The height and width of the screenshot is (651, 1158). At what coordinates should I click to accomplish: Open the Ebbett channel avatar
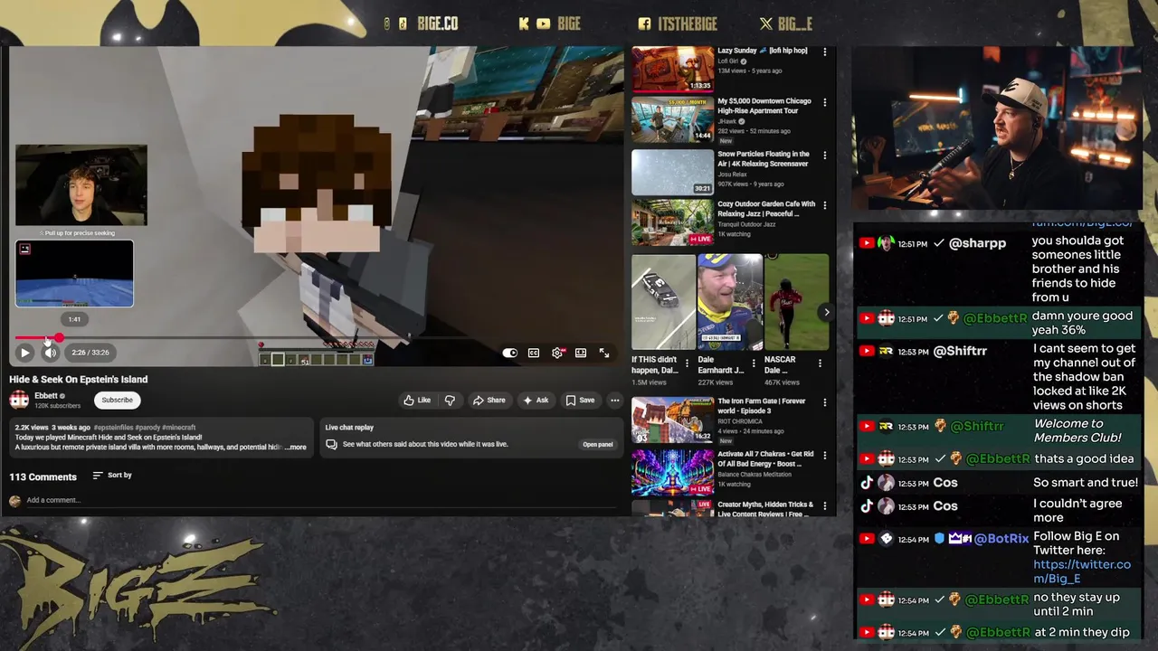[19, 400]
